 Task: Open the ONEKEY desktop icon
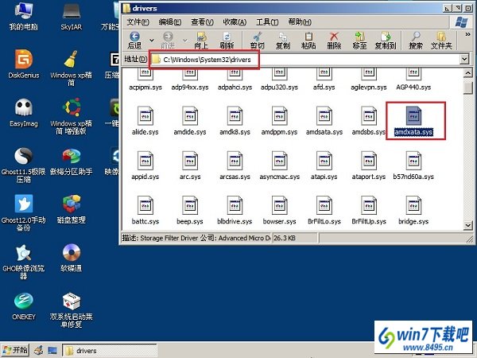(24, 306)
